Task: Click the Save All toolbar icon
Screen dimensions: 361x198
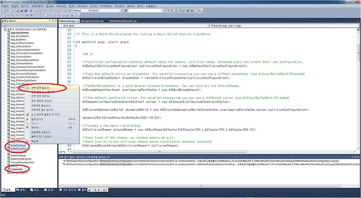Action: click(26, 10)
